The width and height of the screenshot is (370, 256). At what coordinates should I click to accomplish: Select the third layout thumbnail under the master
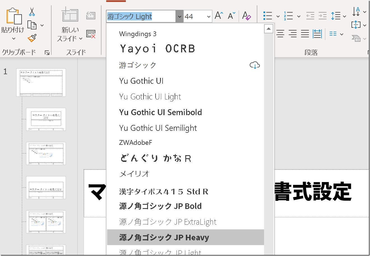coord(46,188)
